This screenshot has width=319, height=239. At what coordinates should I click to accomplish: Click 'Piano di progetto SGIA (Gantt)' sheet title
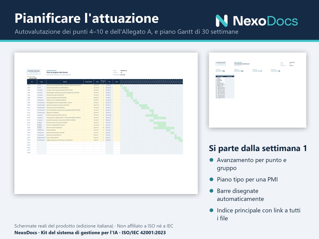click(x=57, y=72)
